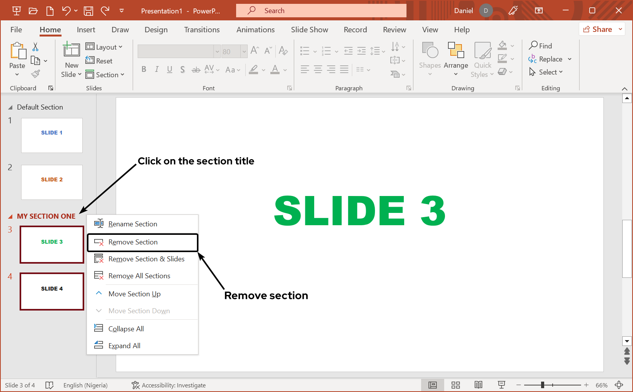The width and height of the screenshot is (633, 392).
Task: Start Slide Show from status bar icon
Action: click(501, 385)
